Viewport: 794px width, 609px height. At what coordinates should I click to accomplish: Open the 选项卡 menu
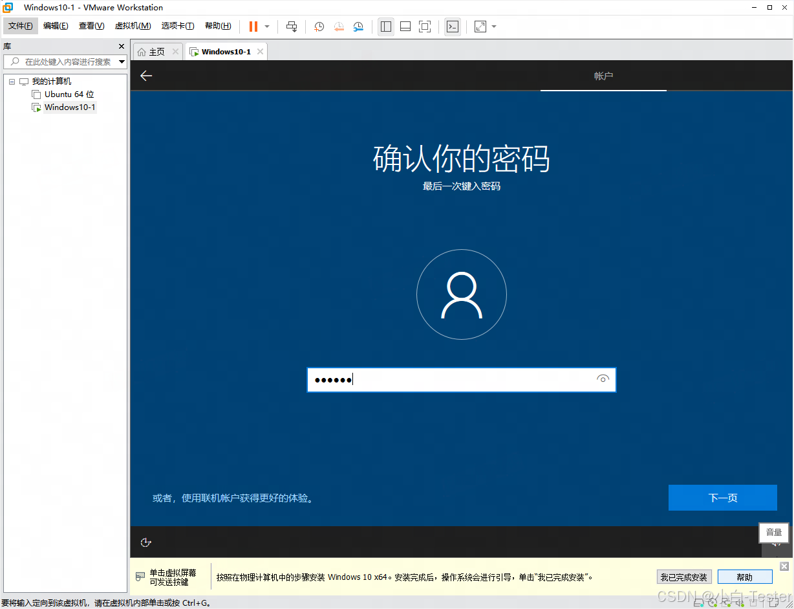click(178, 26)
